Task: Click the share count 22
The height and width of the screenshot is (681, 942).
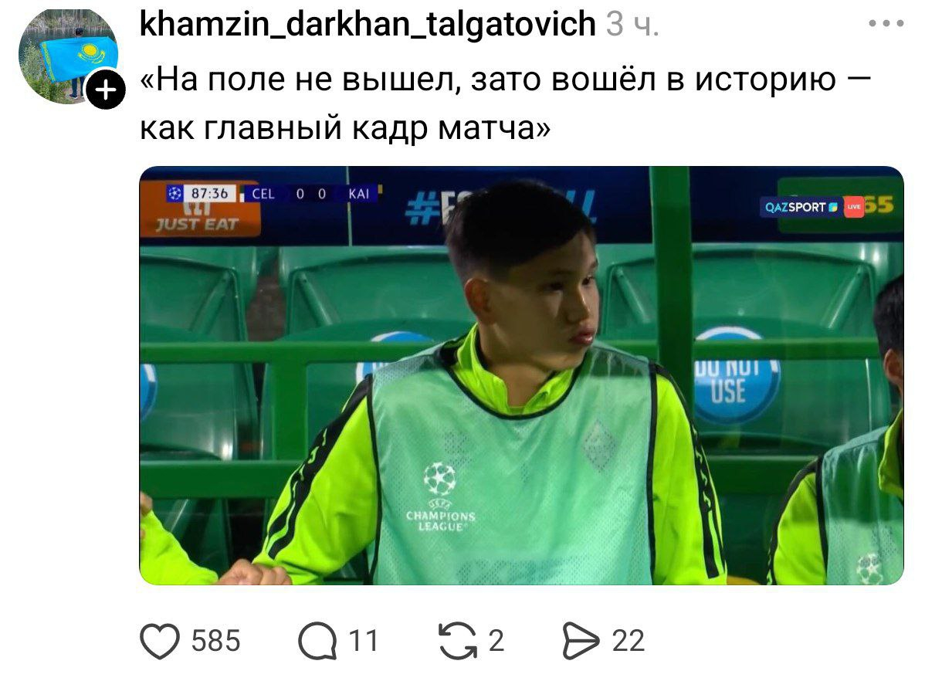Action: pos(629,642)
